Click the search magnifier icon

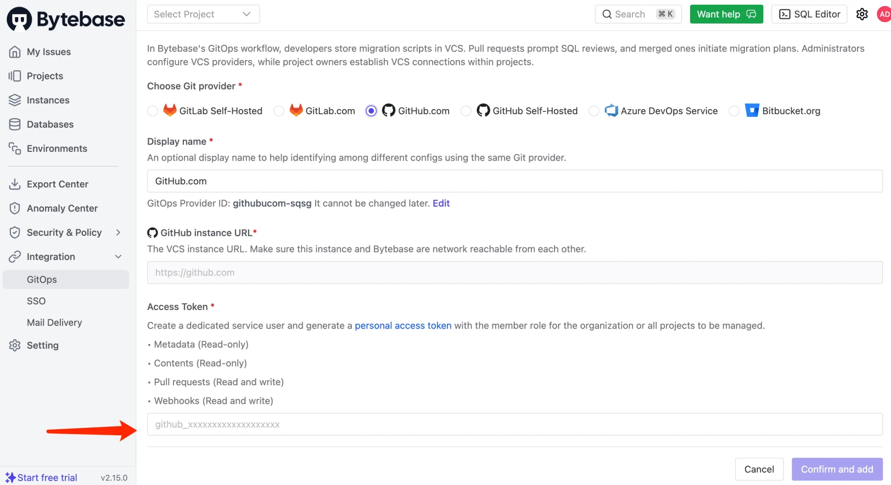[607, 14]
